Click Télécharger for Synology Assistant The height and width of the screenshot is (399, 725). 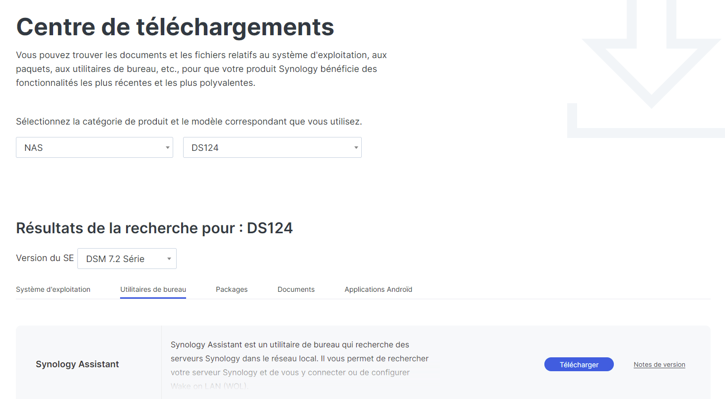coord(579,364)
